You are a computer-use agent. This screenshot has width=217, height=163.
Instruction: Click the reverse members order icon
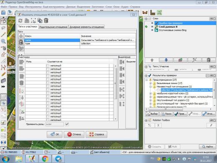(21, 104)
